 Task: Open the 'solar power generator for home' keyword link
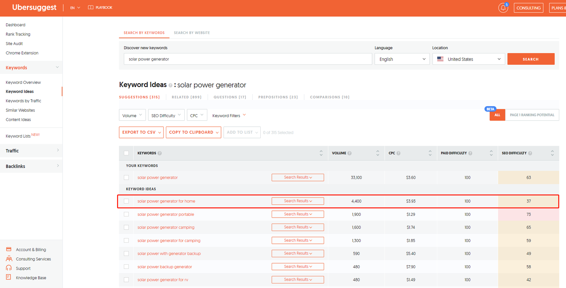click(x=166, y=201)
